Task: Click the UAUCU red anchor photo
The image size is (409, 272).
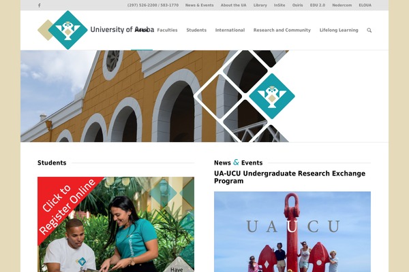Action: tap(292, 232)
